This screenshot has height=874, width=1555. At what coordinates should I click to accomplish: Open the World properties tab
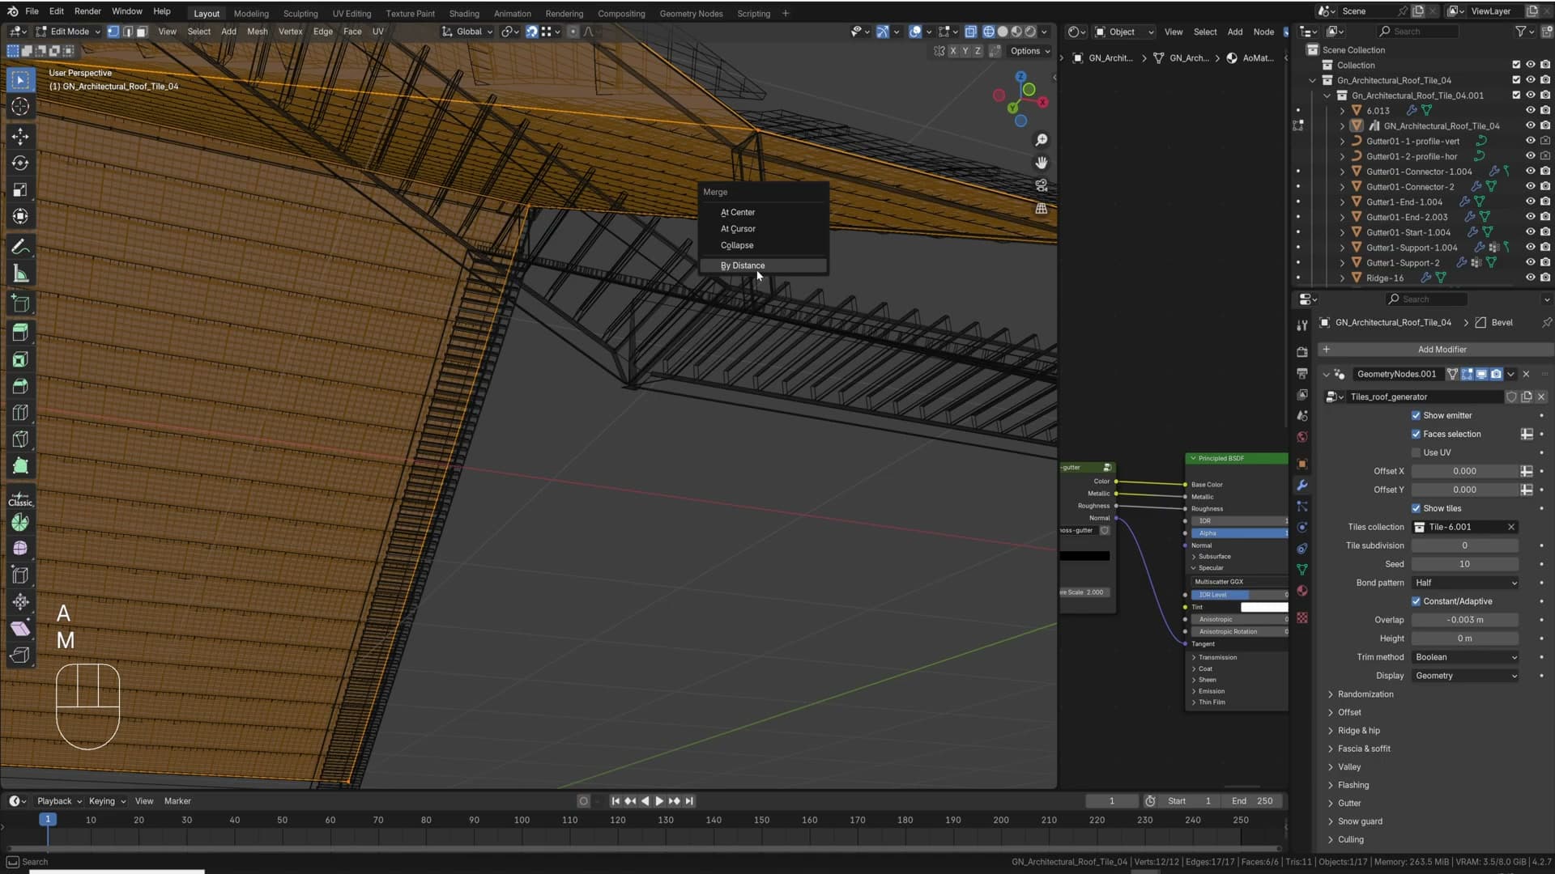click(x=1302, y=437)
